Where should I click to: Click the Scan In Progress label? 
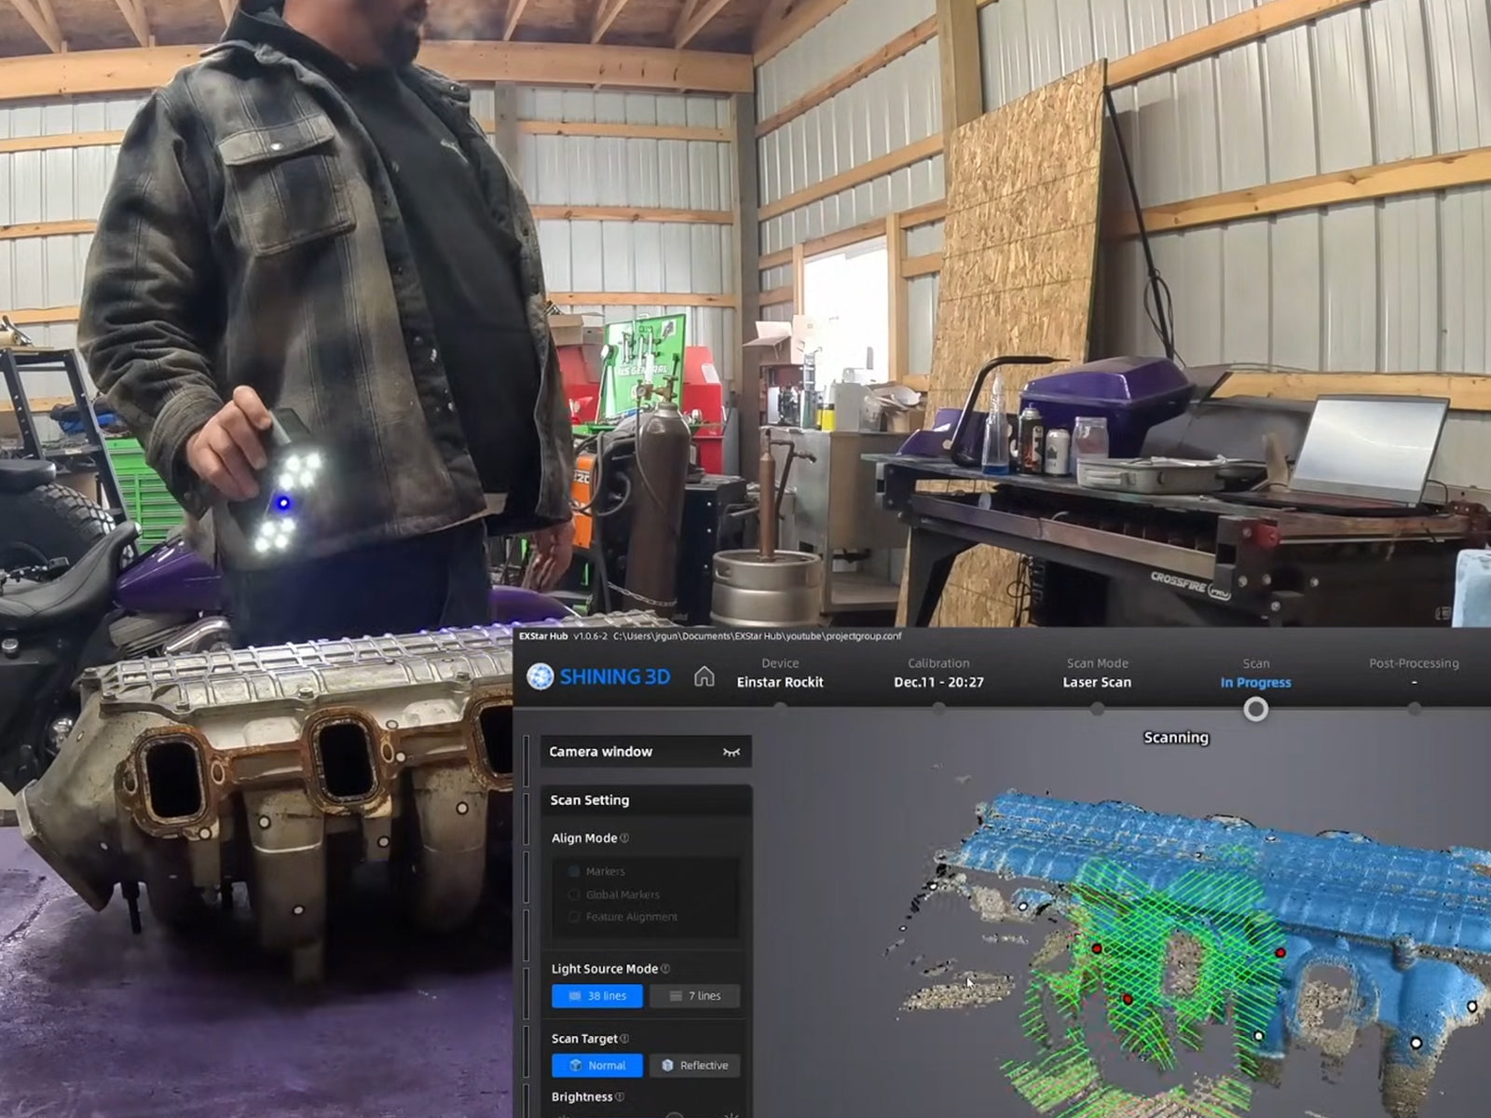pyautogui.click(x=1256, y=682)
